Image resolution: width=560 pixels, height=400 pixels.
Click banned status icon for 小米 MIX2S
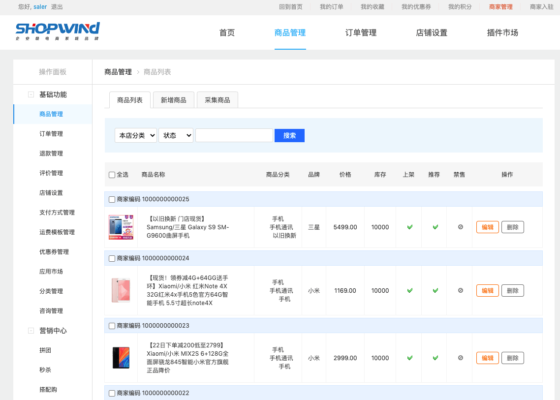[x=461, y=358]
